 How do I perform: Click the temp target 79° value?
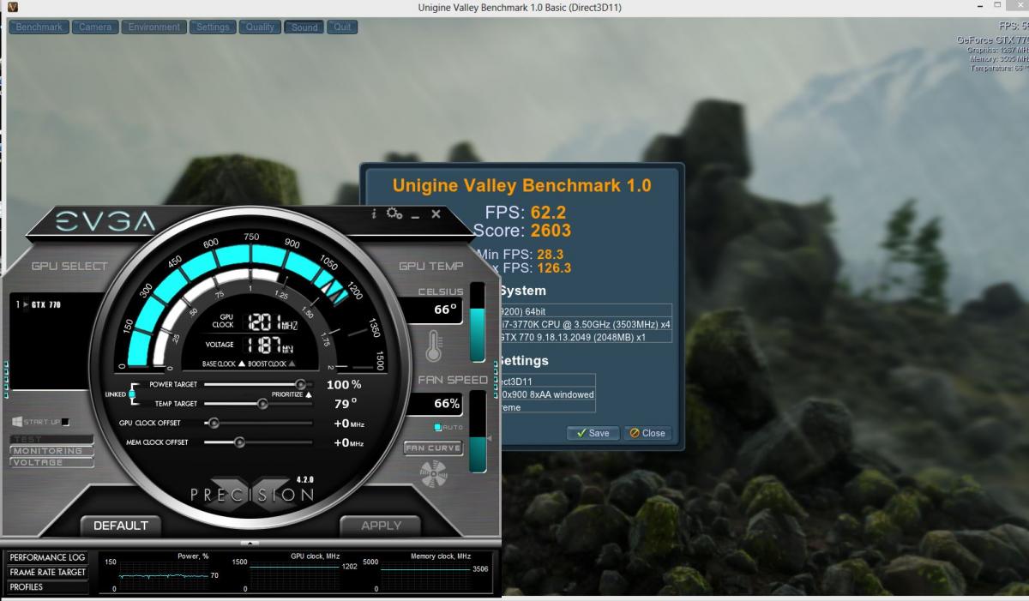(346, 404)
